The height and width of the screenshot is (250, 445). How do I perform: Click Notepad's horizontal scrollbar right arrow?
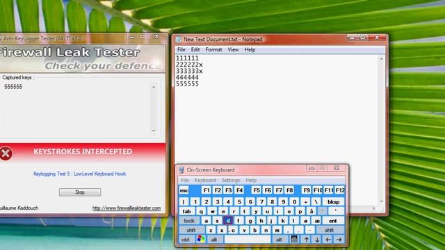374,208
